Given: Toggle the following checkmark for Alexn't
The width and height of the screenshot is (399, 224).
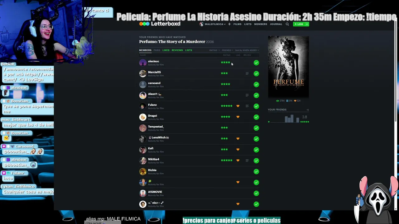Looking at the screenshot, I should [256, 96].
